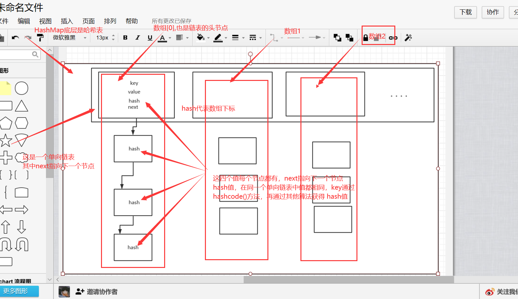The image size is (518, 299).
Task: Select the rounded-top rectangle shape
Action: tap(21, 192)
